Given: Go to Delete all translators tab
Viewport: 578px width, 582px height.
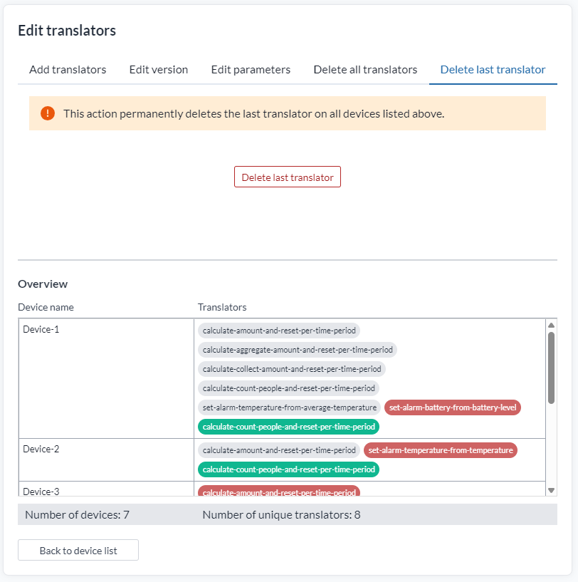Looking at the screenshot, I should tap(365, 69).
